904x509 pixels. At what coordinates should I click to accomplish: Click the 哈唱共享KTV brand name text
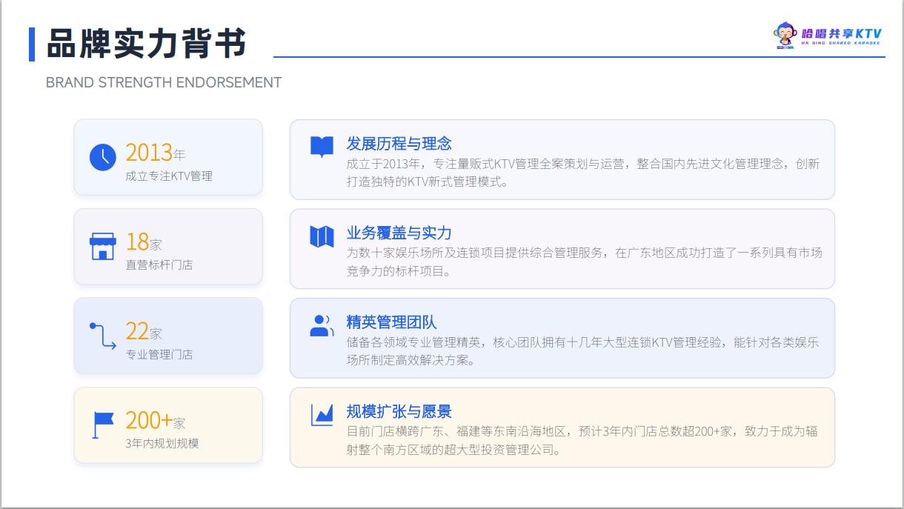pos(842,33)
